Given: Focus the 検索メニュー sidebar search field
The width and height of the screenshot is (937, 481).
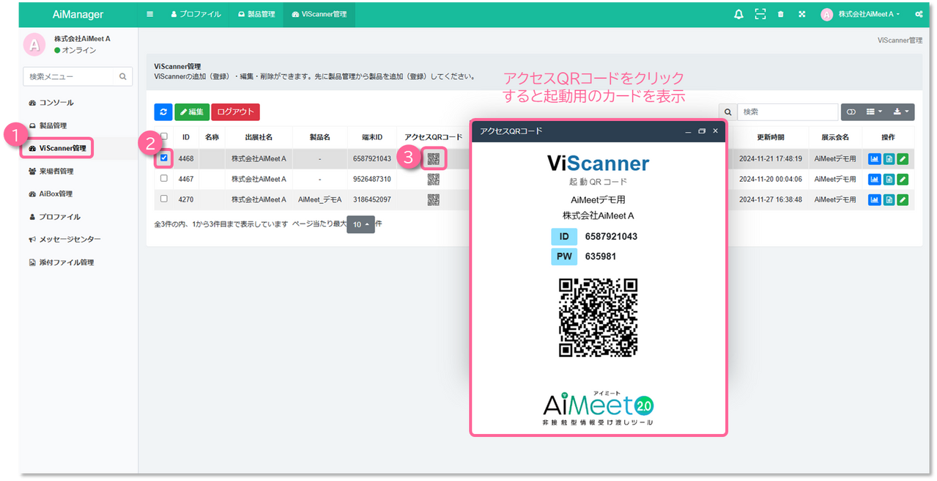Looking at the screenshot, I should [x=69, y=76].
